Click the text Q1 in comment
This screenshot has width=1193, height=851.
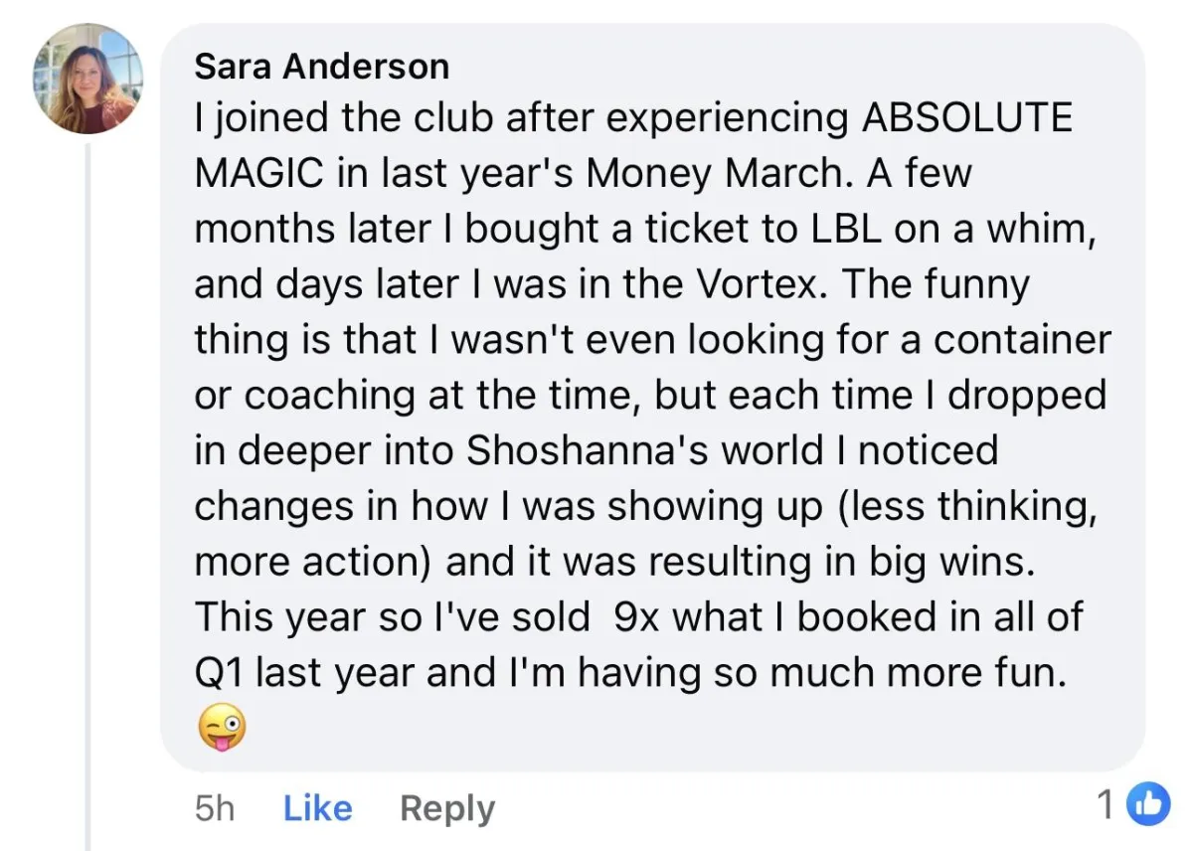click(219, 674)
